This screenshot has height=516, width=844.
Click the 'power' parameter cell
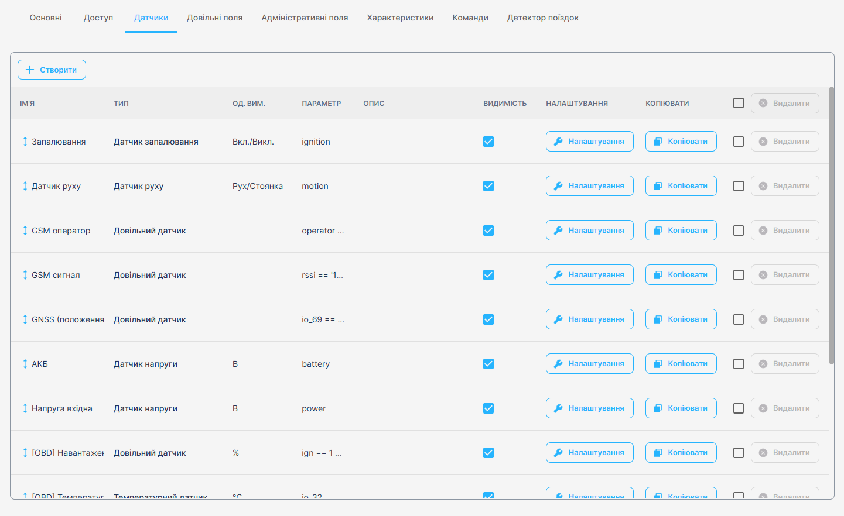click(x=314, y=408)
